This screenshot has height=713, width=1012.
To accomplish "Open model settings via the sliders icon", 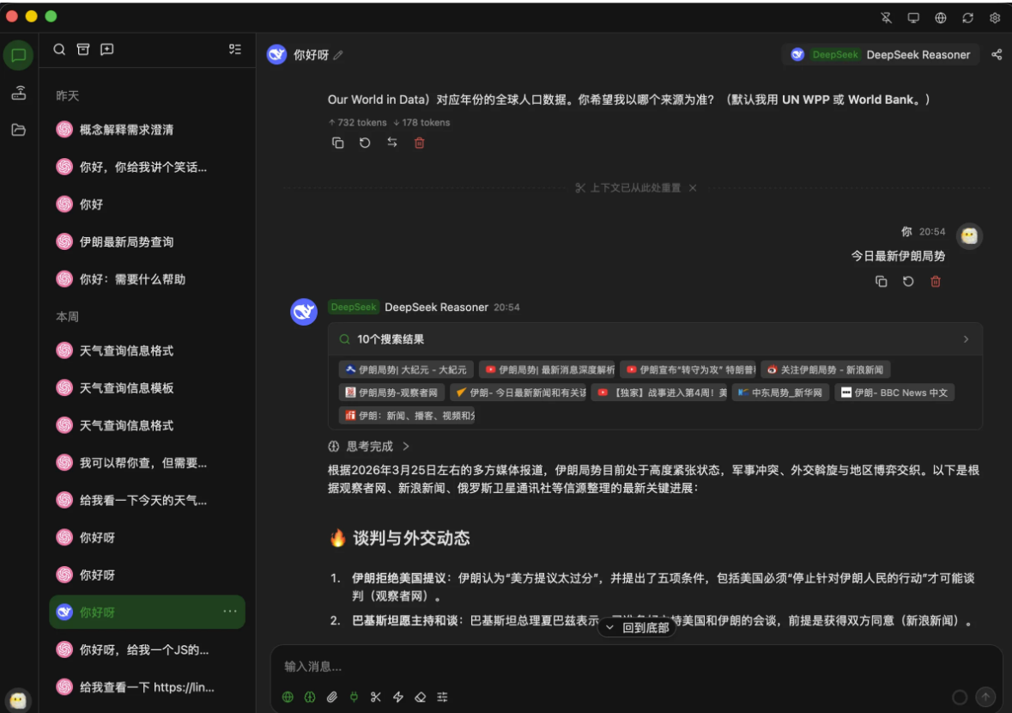I will click(x=442, y=697).
